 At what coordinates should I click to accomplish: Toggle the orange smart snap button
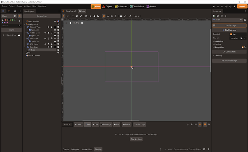pos(104,16)
